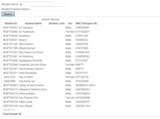Click the Student Name input field
This screenshot has height=119, width=160.
36,4
